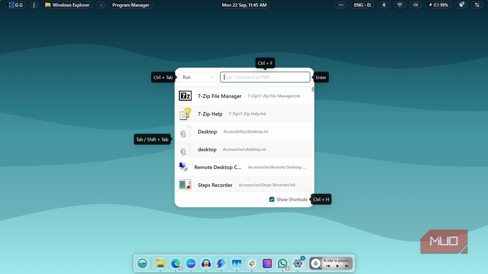Image resolution: width=488 pixels, height=274 pixels.
Task: Click the Bluetooth icon in top bar
Action: point(384,5)
